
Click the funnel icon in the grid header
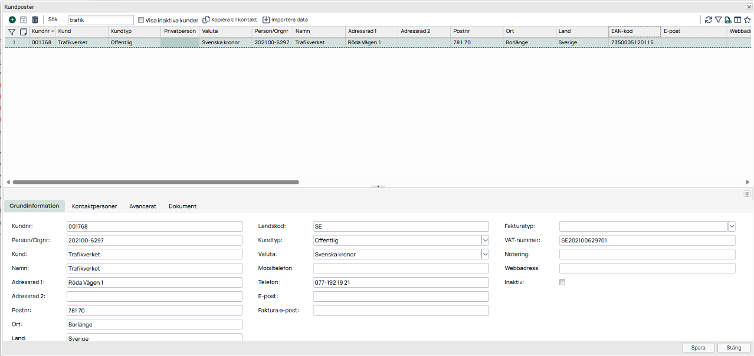[x=11, y=31]
